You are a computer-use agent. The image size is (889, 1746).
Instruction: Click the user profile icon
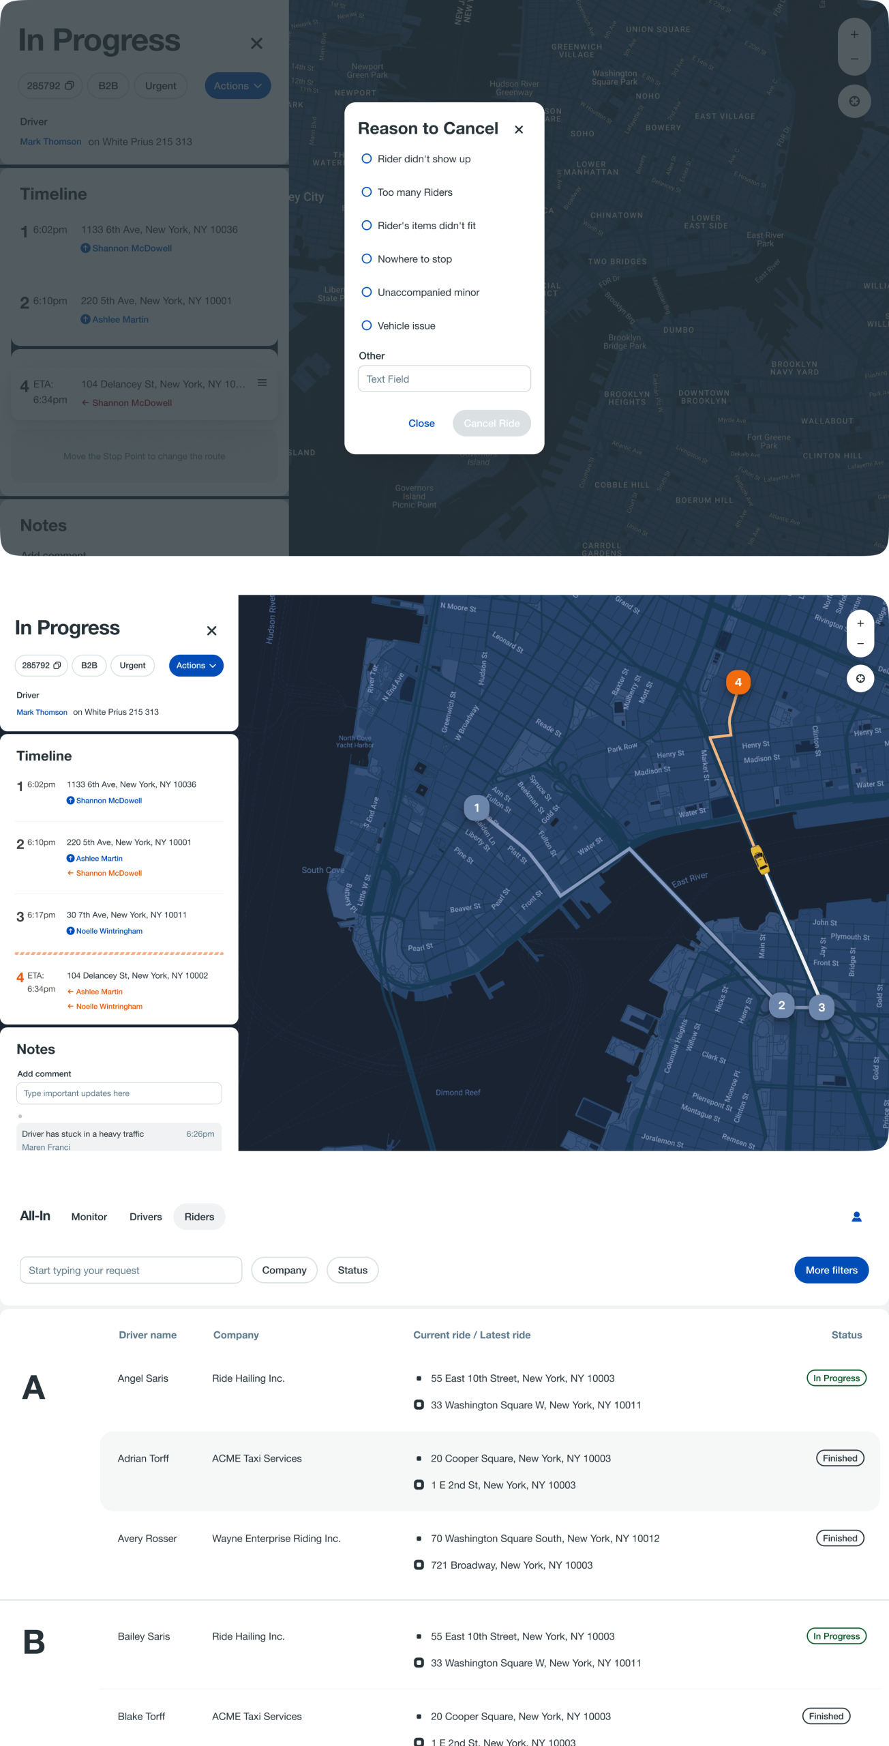856,1217
